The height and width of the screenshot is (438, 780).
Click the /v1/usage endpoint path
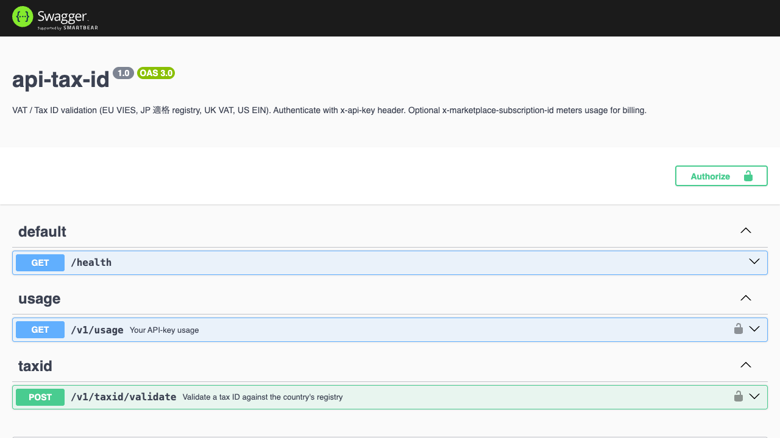(x=97, y=330)
